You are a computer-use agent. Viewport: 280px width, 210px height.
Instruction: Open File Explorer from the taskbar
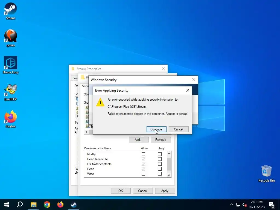[33, 205]
